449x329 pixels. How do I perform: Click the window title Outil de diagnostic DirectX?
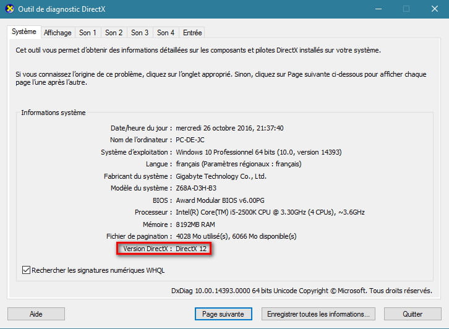(x=62, y=9)
